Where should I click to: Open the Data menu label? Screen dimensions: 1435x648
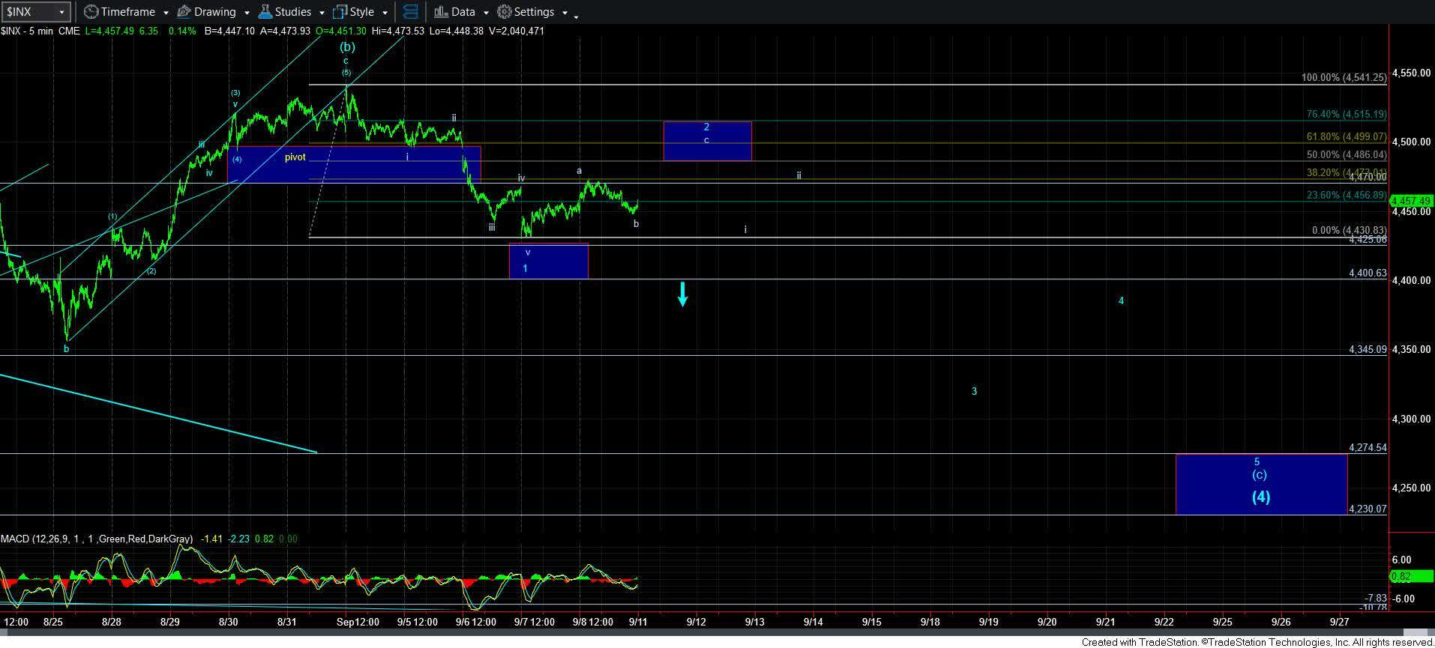(x=463, y=12)
